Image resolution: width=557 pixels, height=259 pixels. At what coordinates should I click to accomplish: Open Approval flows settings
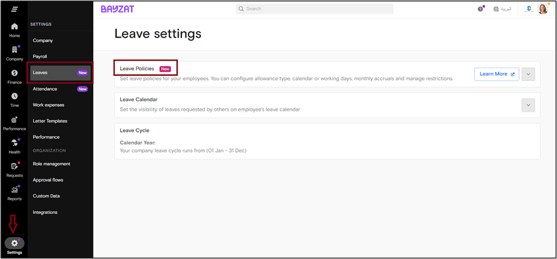48,180
